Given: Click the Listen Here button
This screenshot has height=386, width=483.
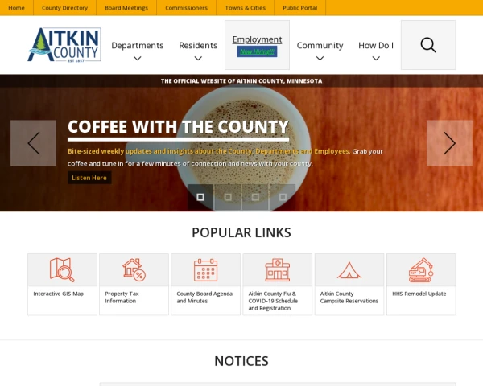Looking at the screenshot, I should click(x=89, y=178).
